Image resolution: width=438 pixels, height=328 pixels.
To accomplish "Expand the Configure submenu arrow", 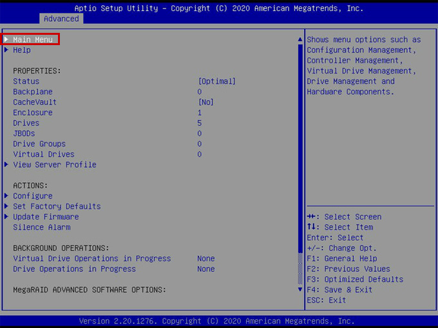I will 6,196.
